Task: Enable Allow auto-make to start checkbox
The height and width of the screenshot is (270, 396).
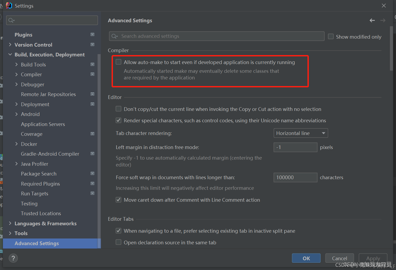Action: click(x=118, y=62)
